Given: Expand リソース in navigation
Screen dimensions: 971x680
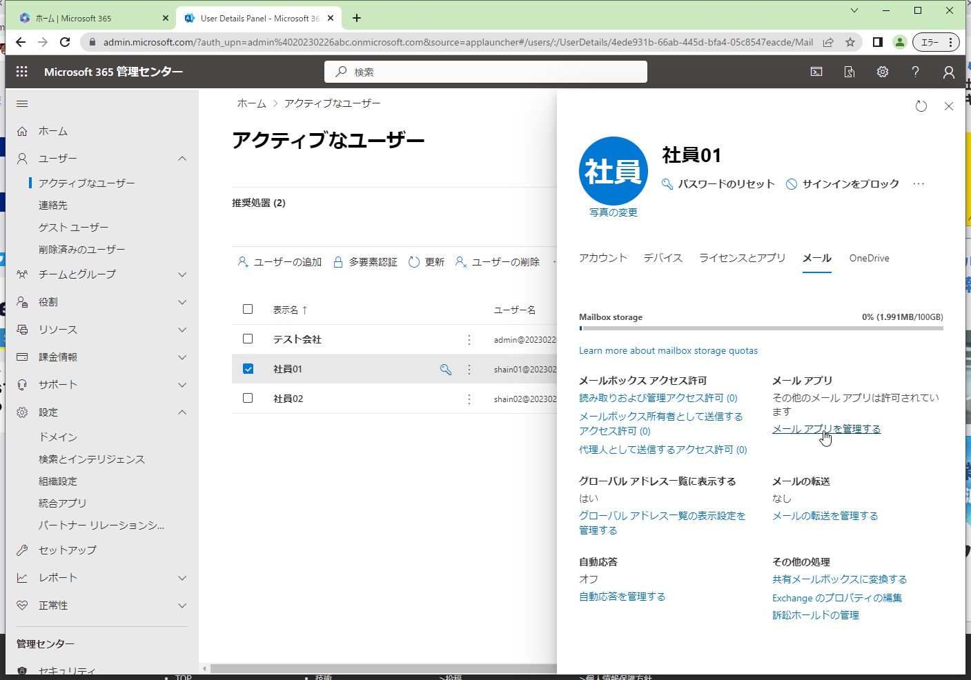Looking at the screenshot, I should [x=182, y=330].
